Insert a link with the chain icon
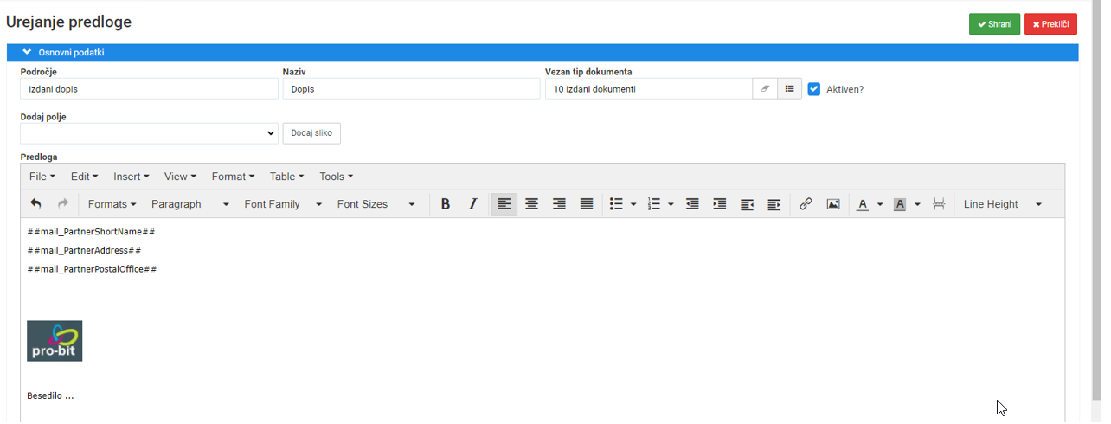The width and height of the screenshot is (1111, 424). [806, 204]
